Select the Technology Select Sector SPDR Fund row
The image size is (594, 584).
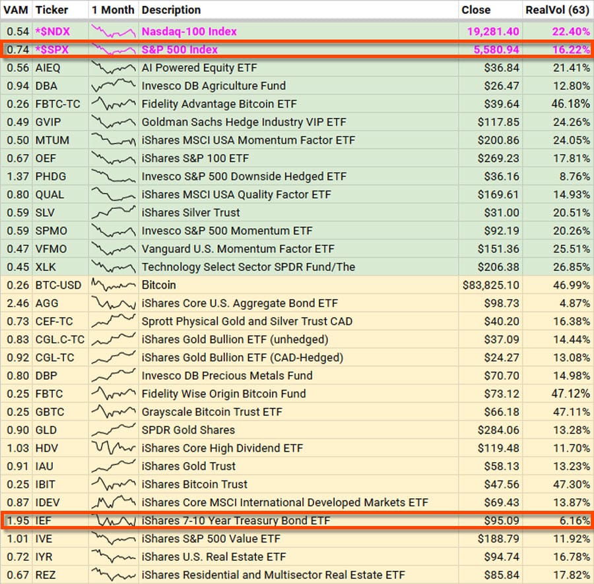[248, 267]
